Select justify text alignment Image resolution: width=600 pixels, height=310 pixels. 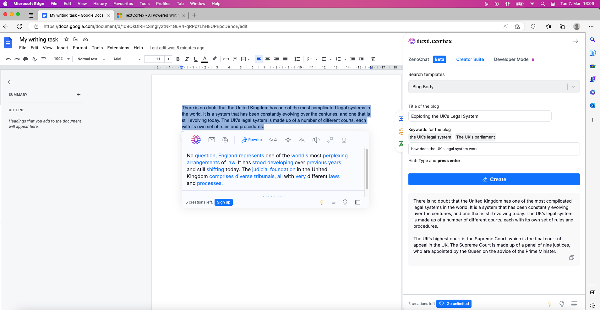click(x=285, y=59)
